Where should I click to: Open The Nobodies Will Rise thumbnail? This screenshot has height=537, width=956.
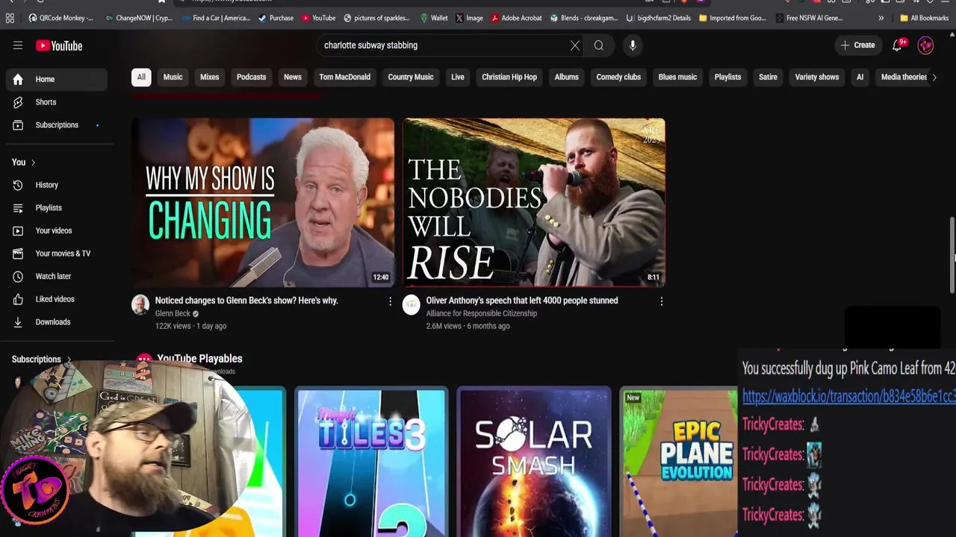[x=534, y=202]
